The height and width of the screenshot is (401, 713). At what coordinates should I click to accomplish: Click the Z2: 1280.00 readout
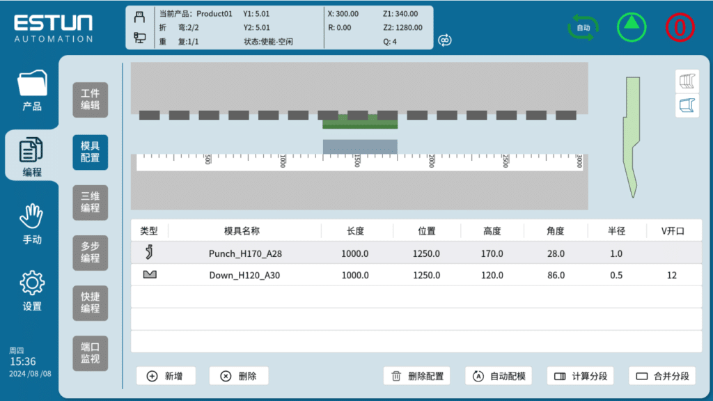(402, 27)
